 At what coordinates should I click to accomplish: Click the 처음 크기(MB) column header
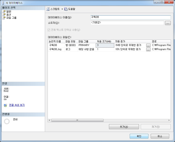pyautogui.click(x=105, y=41)
